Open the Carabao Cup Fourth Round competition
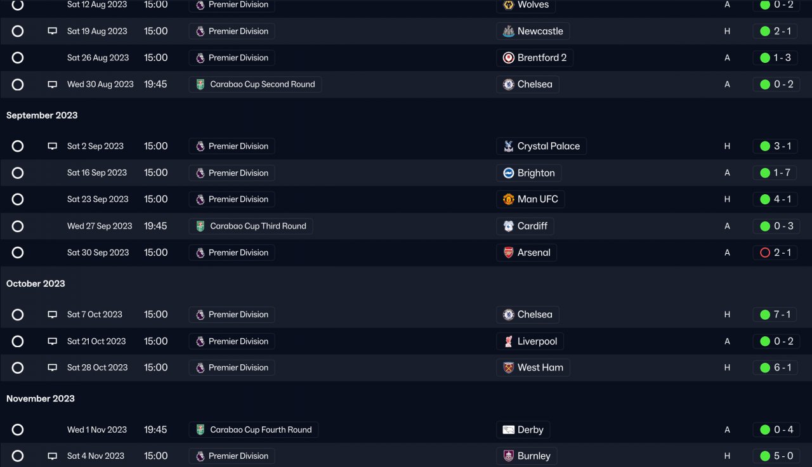The image size is (812, 467). [x=253, y=430]
